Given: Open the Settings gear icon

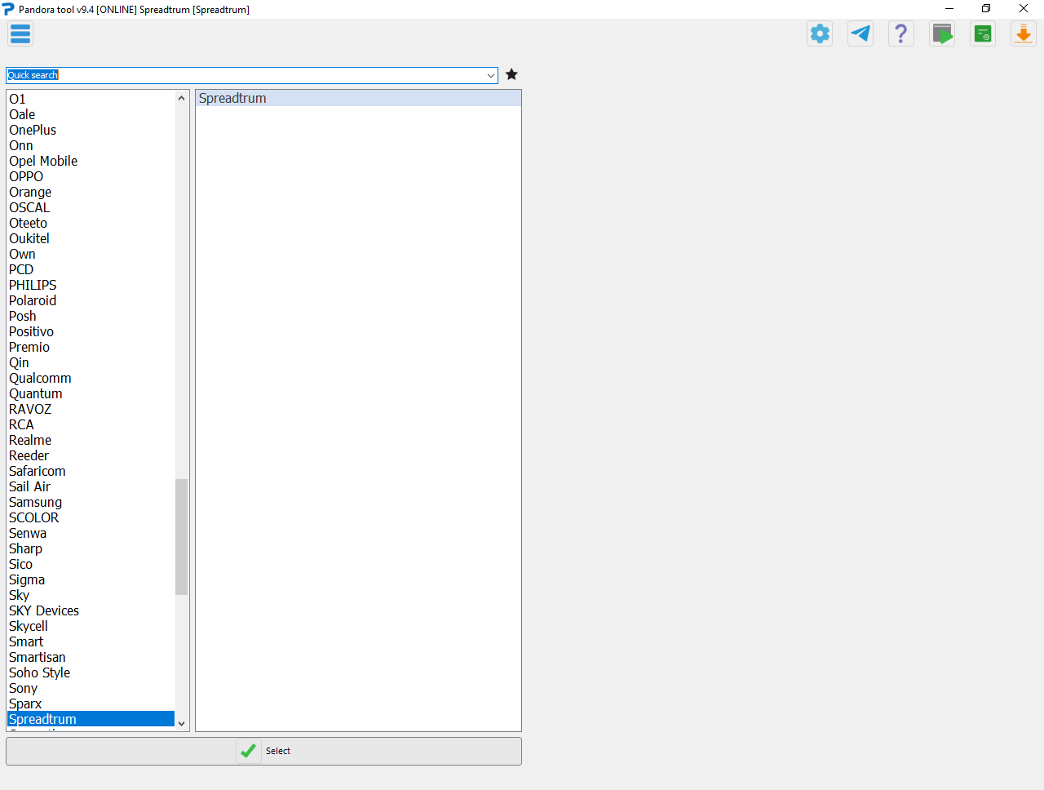Looking at the screenshot, I should point(819,33).
